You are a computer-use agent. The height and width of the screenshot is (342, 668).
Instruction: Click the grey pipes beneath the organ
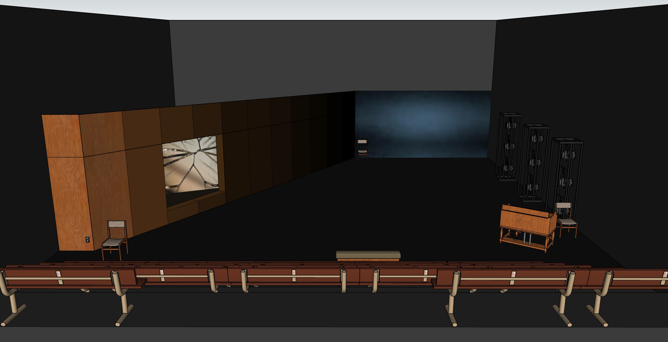525,238
